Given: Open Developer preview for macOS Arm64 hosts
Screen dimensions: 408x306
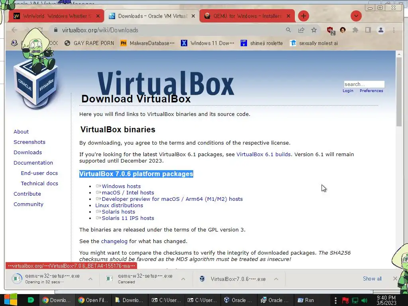Looking at the screenshot, I should pyautogui.click(x=172, y=199).
